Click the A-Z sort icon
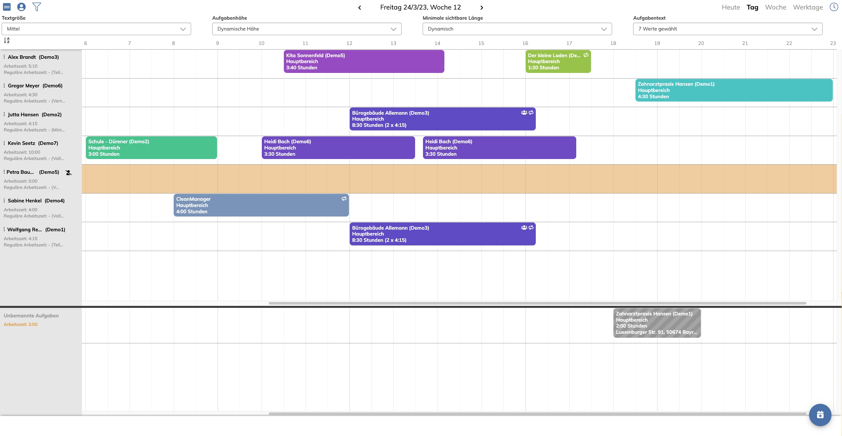This screenshot has height=436, width=842. [x=7, y=40]
